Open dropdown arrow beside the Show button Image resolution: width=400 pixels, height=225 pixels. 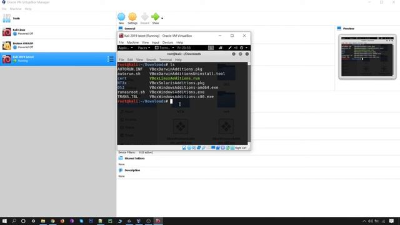click(162, 18)
